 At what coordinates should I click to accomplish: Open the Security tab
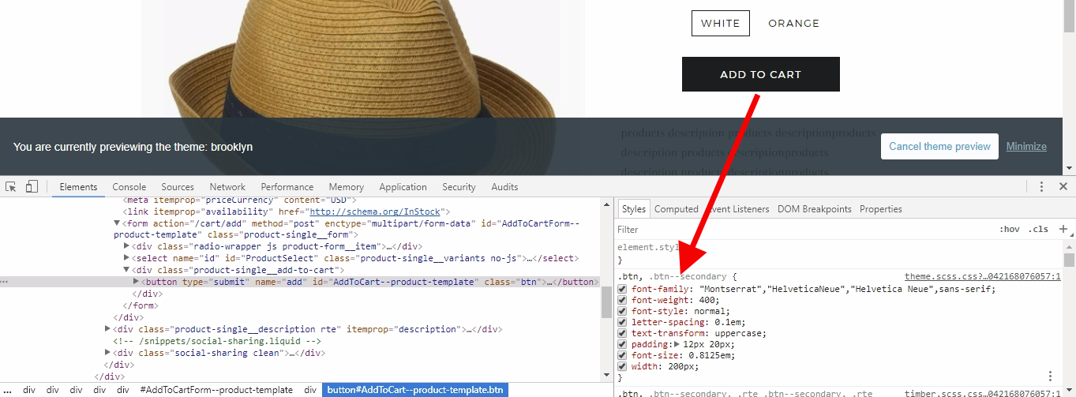click(459, 187)
